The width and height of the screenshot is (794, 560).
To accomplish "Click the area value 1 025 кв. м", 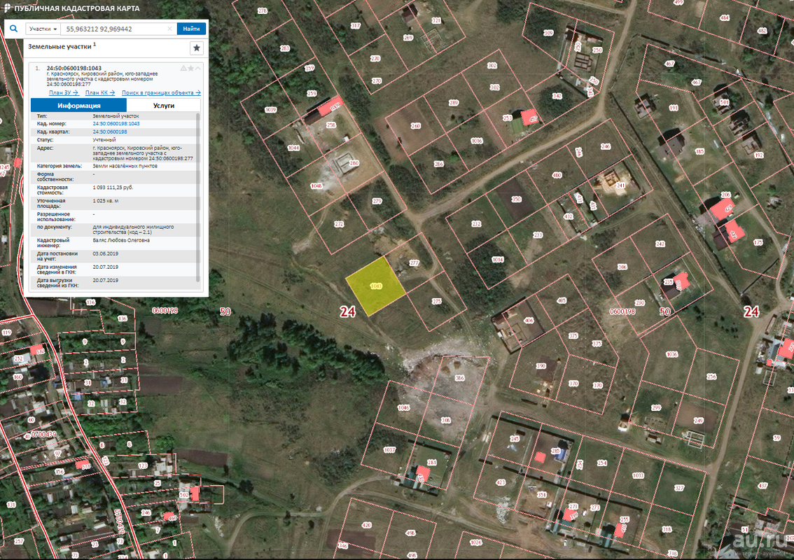I will [105, 201].
